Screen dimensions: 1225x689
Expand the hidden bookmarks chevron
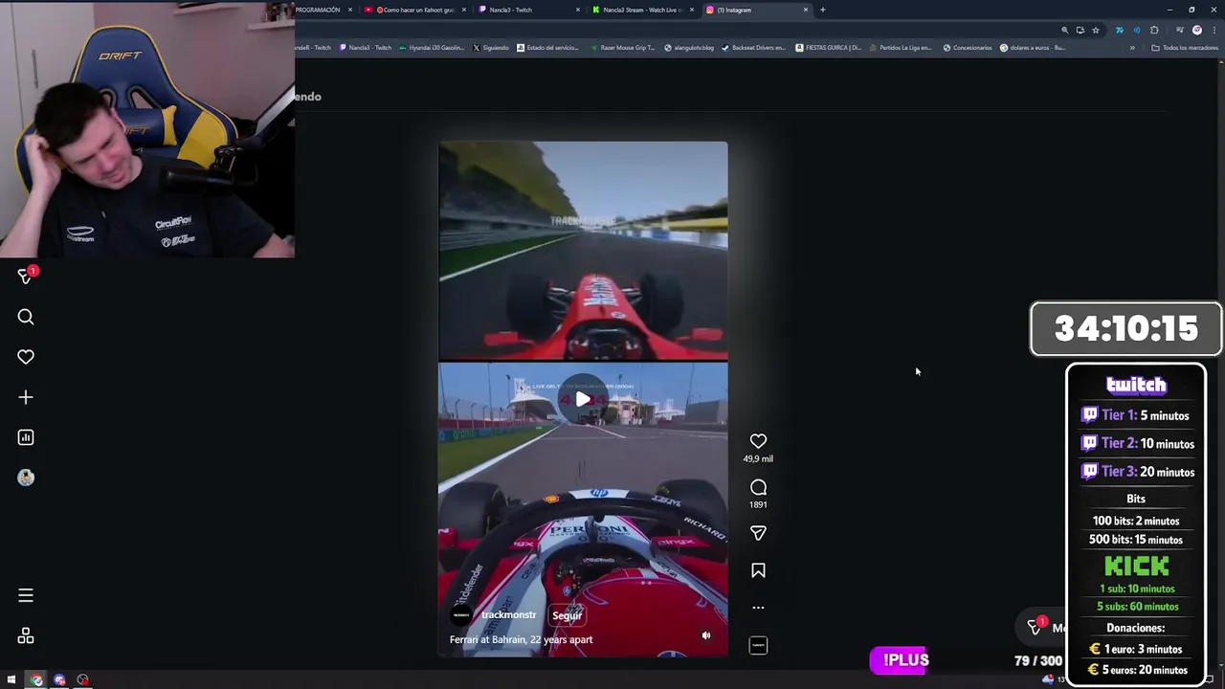click(1132, 47)
